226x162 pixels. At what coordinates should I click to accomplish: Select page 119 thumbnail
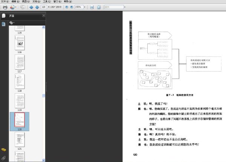click(x=20, y=101)
